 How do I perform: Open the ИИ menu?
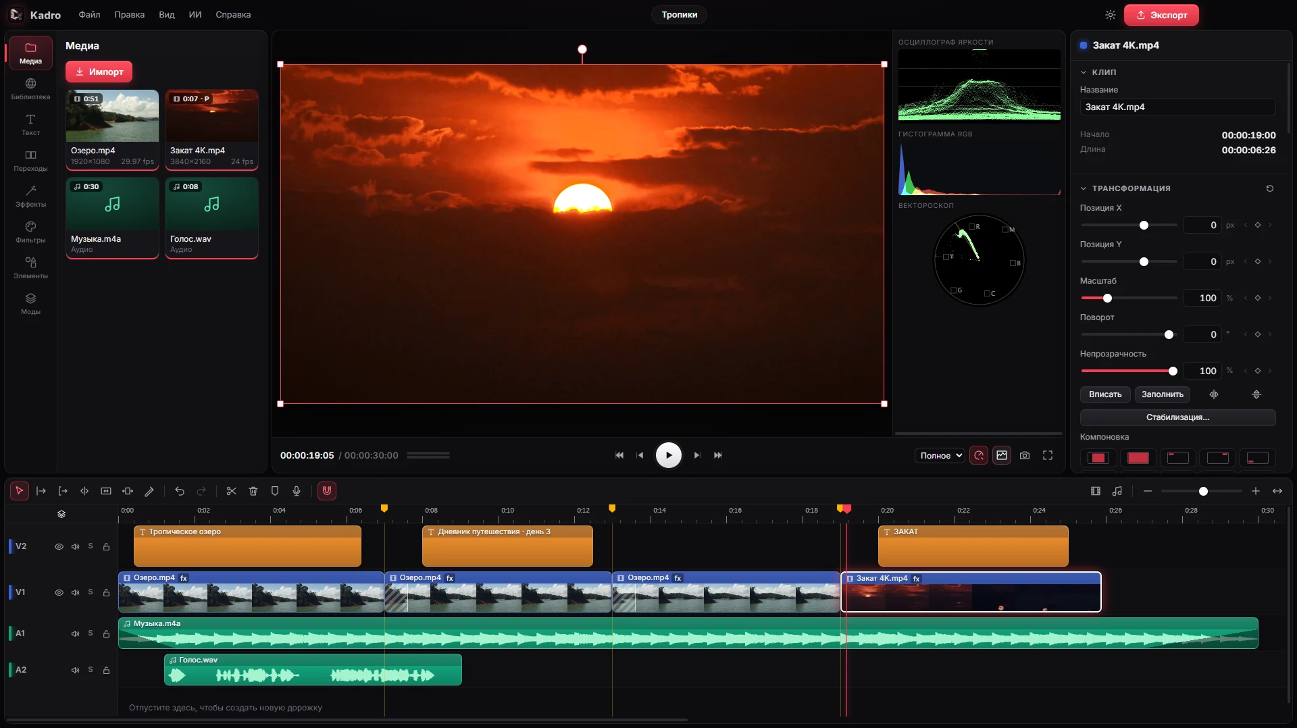tap(195, 15)
